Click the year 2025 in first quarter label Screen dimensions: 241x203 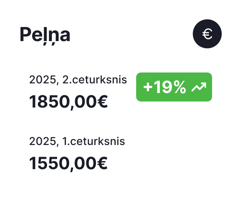(x=42, y=142)
